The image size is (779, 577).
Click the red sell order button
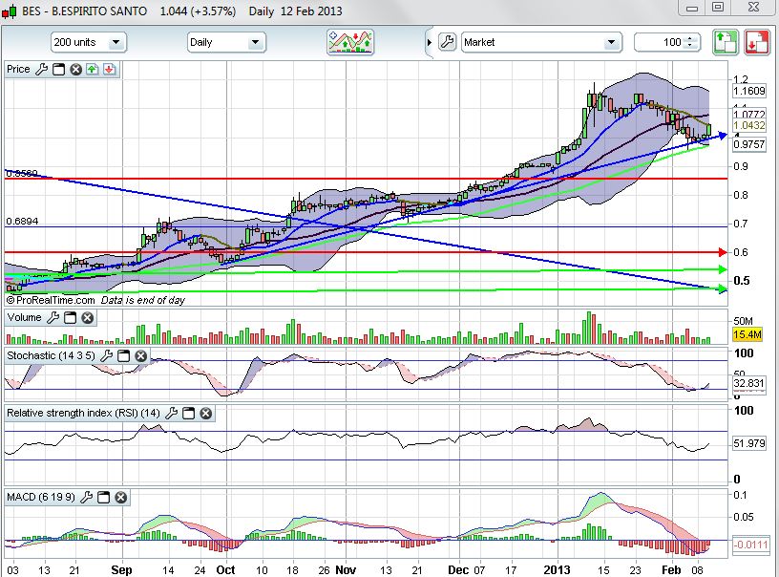[756, 42]
